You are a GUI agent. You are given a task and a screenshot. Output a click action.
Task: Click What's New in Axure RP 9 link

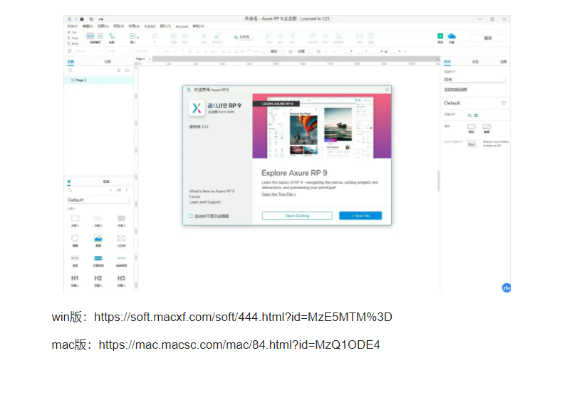point(212,191)
